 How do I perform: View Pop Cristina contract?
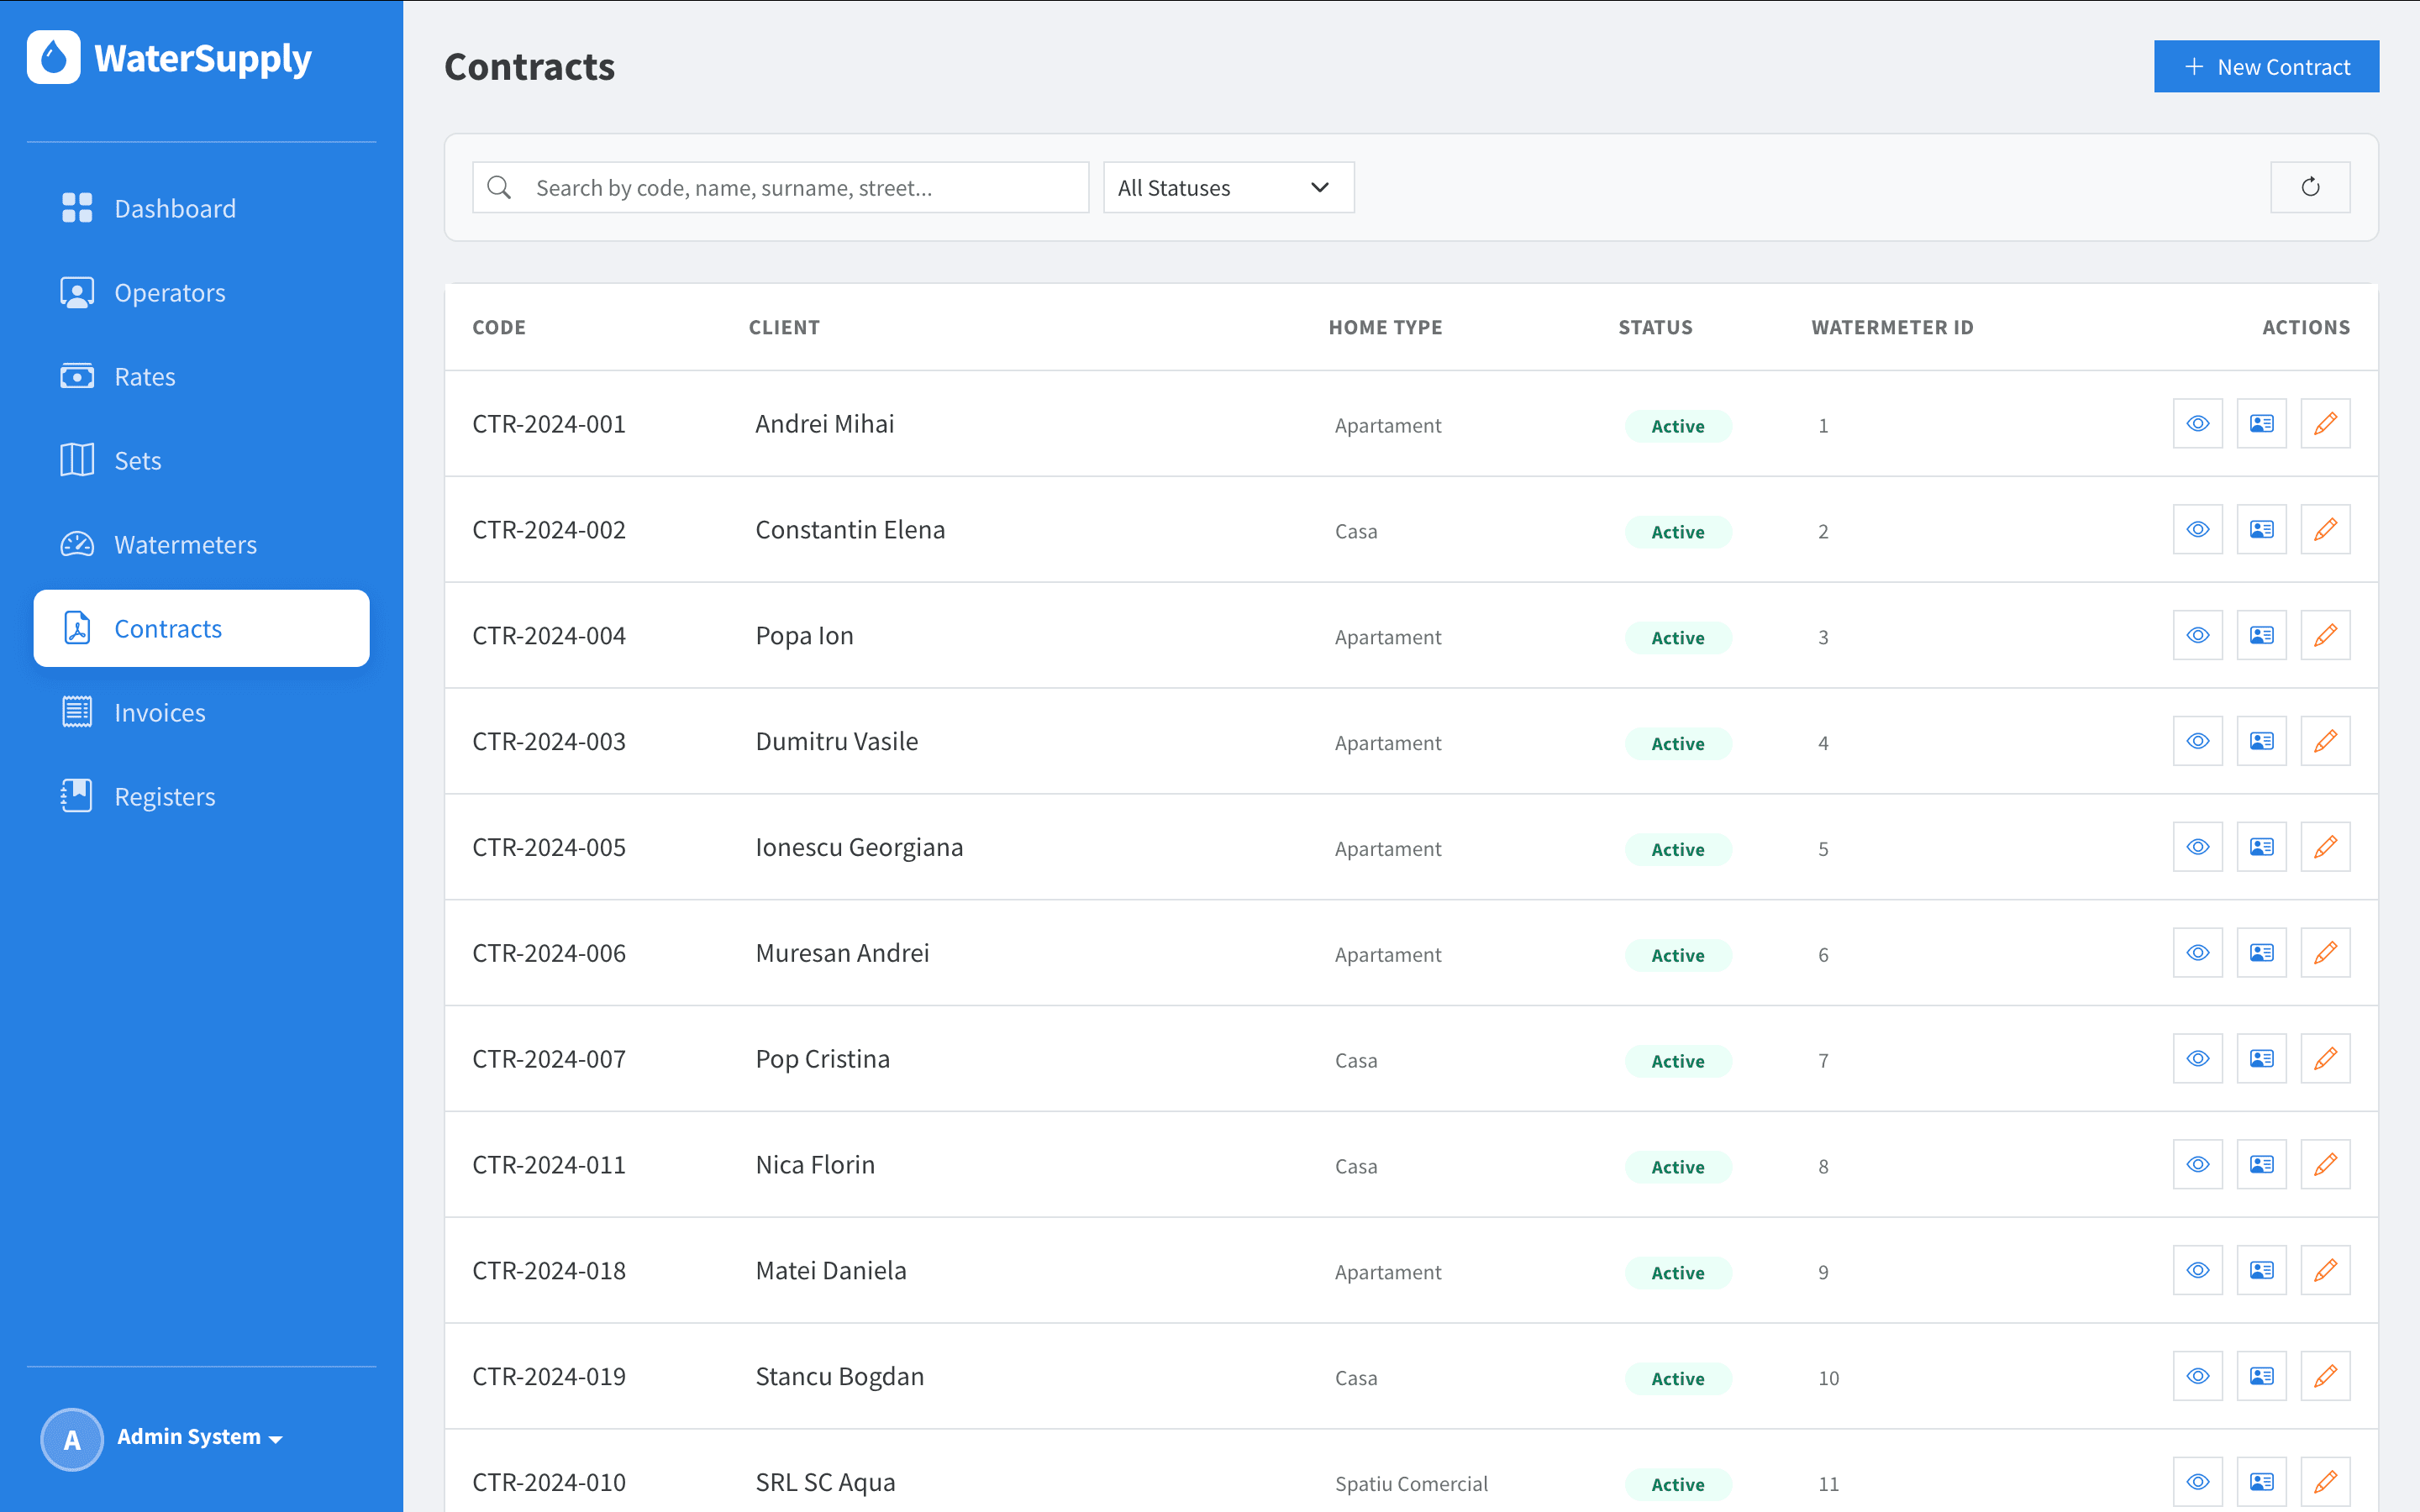coord(2197,1059)
